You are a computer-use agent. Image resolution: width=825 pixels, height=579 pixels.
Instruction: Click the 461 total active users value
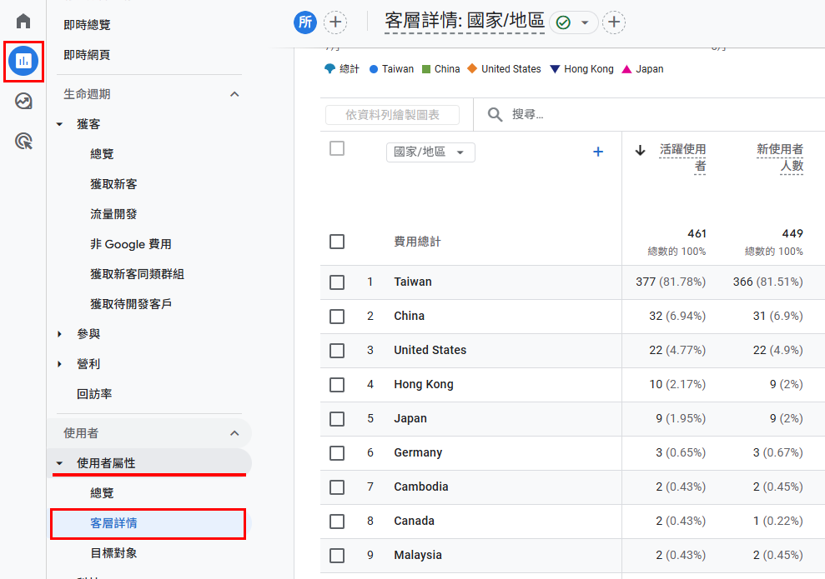pyautogui.click(x=697, y=234)
